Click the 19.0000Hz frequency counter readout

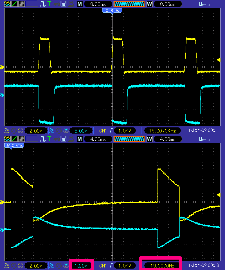[x=162, y=266]
